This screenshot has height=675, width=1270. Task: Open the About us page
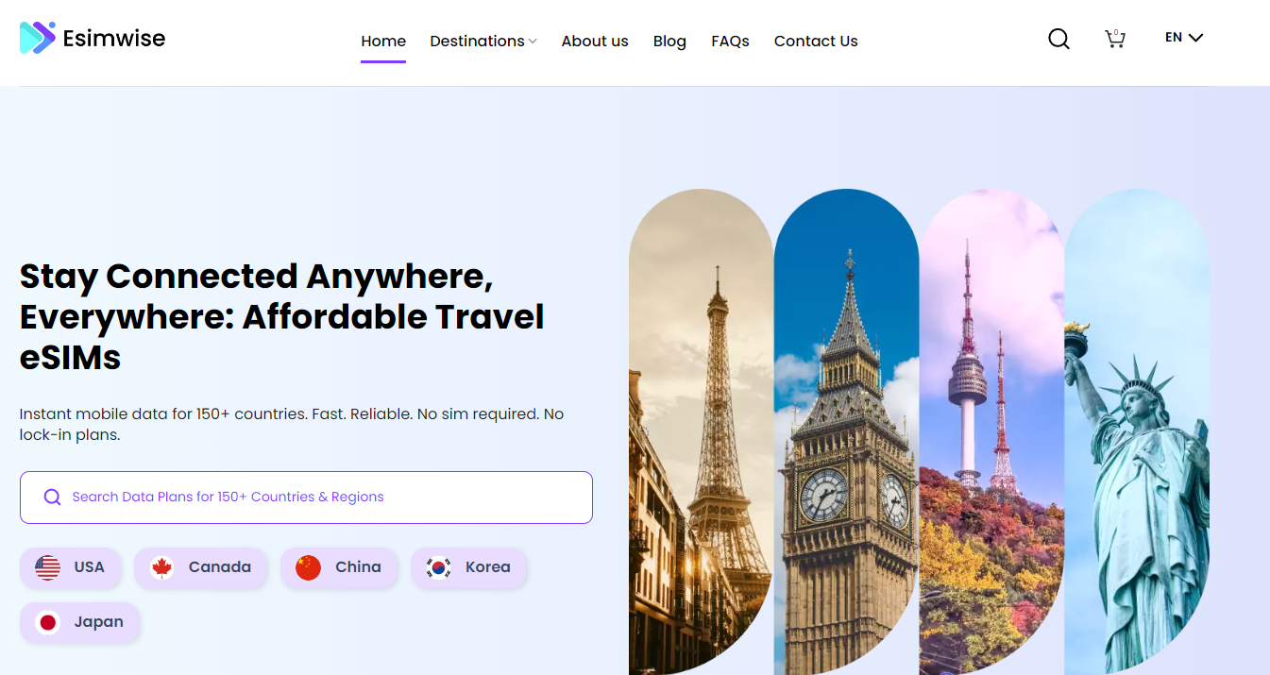[x=595, y=41]
